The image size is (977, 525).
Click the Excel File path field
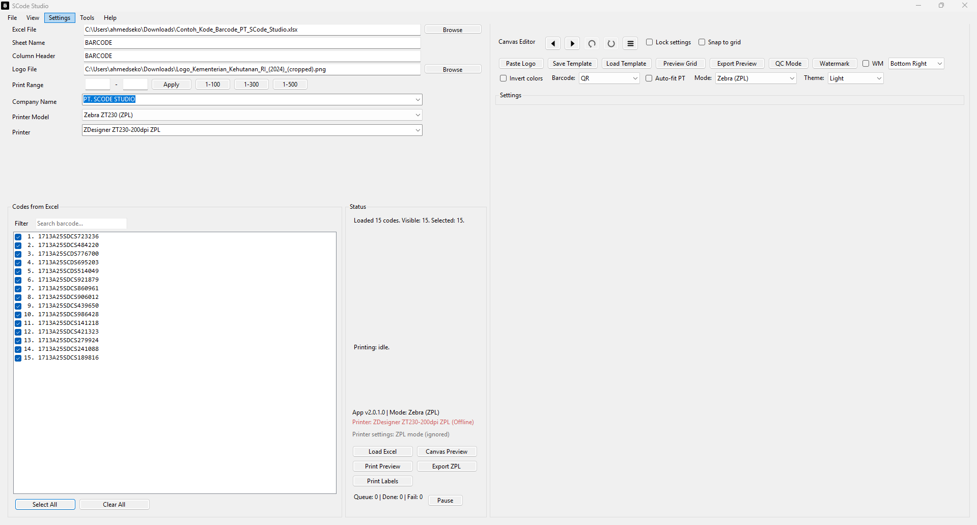(x=252, y=30)
